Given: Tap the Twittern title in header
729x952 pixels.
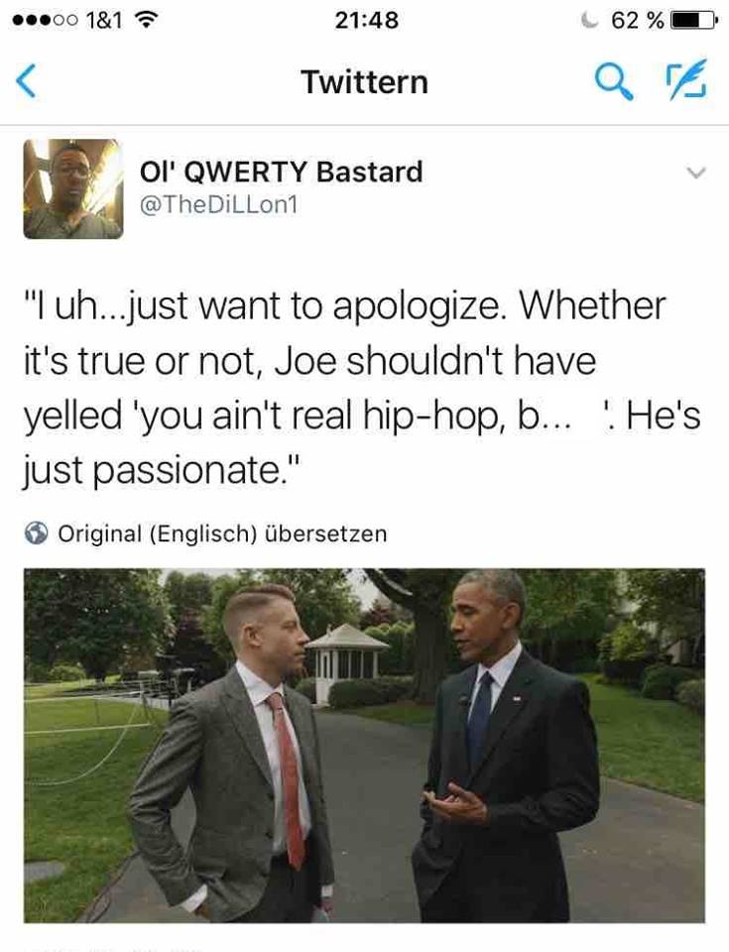Looking at the screenshot, I should point(365,82).
